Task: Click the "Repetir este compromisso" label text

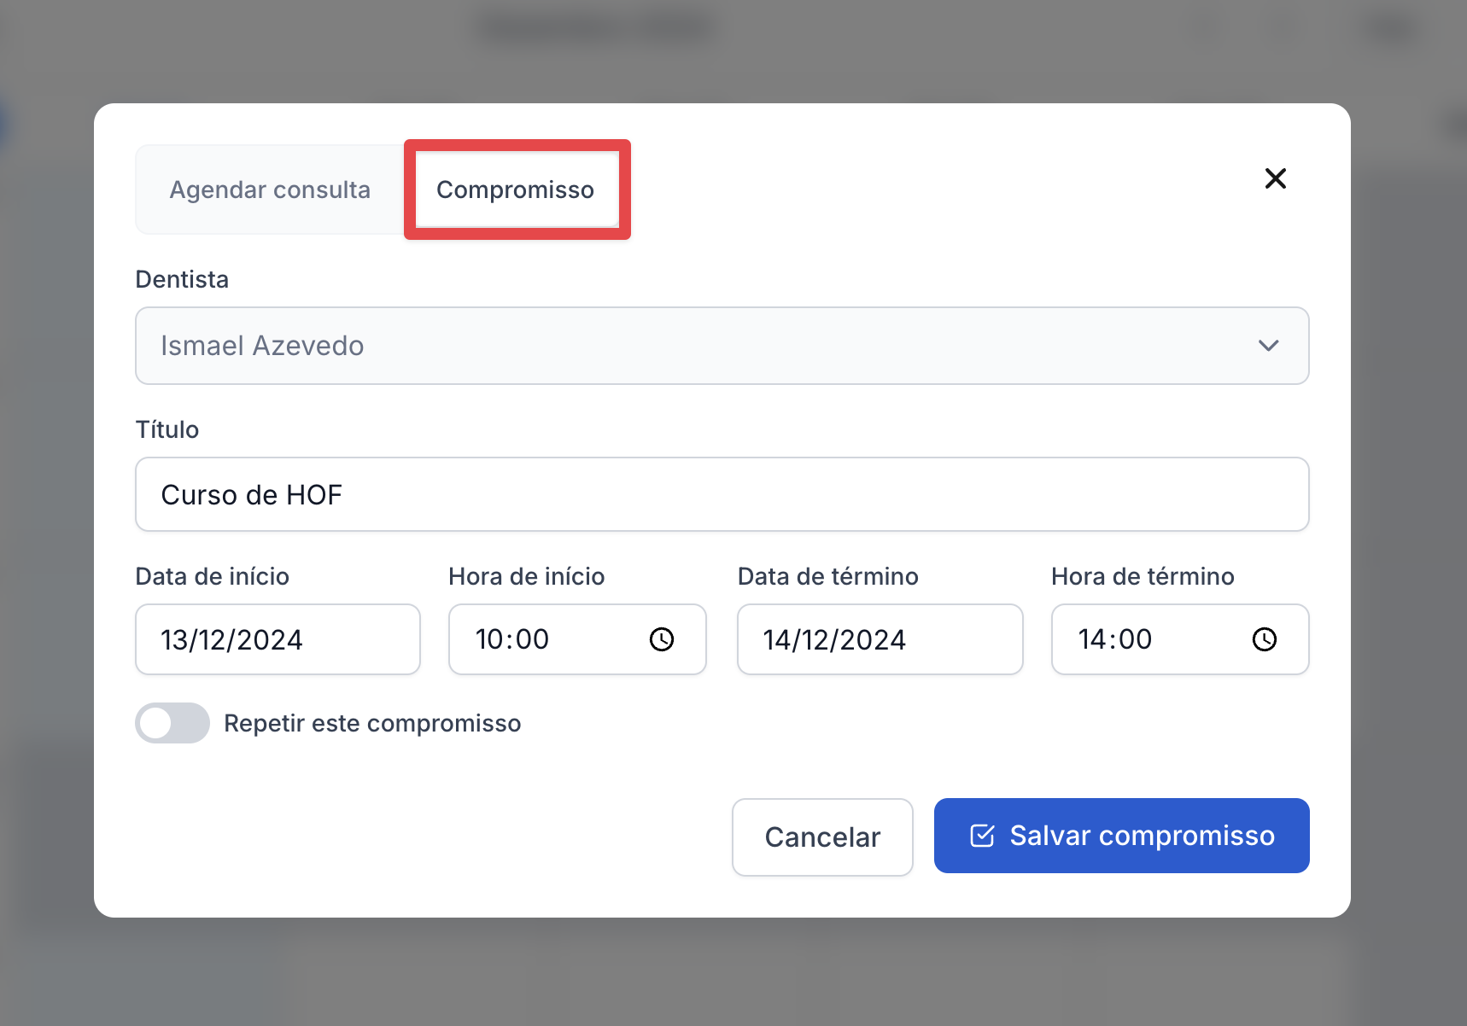Action: tap(372, 723)
